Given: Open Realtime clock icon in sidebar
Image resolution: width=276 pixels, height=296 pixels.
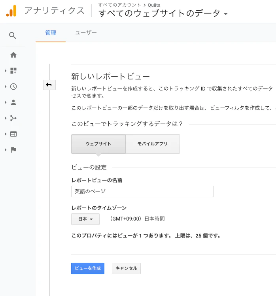Looking at the screenshot, I should tap(13, 87).
